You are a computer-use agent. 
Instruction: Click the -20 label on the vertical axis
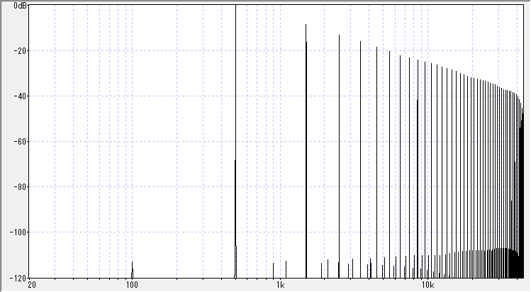tap(20, 51)
